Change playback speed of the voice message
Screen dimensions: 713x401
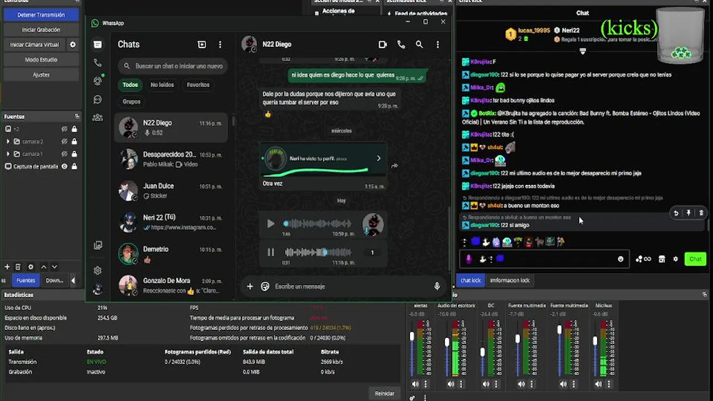(372, 253)
